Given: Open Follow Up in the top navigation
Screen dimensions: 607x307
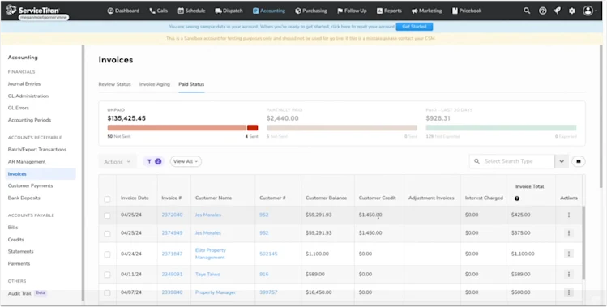Looking at the screenshot, I should (352, 11).
